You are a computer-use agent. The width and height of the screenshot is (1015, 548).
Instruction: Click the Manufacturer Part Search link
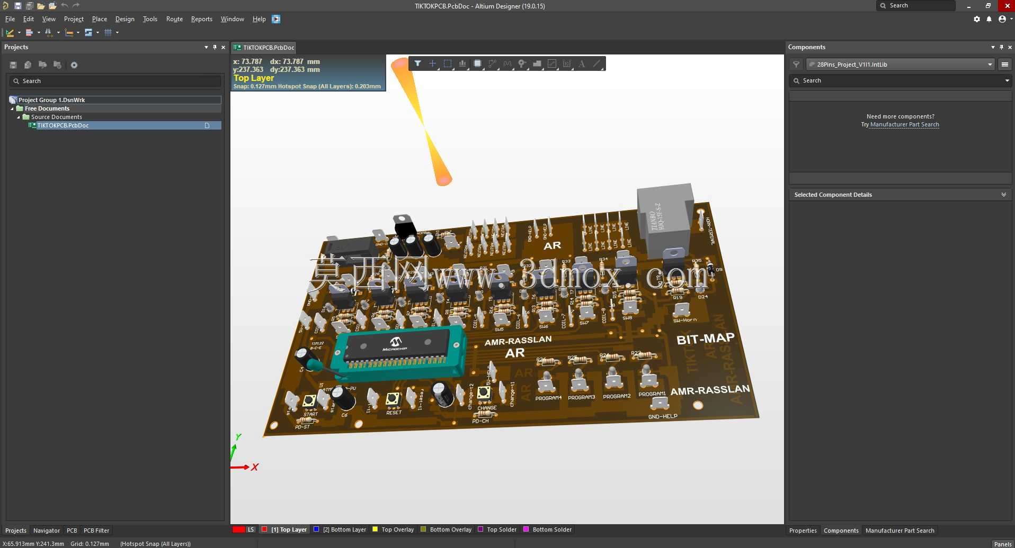click(x=905, y=125)
